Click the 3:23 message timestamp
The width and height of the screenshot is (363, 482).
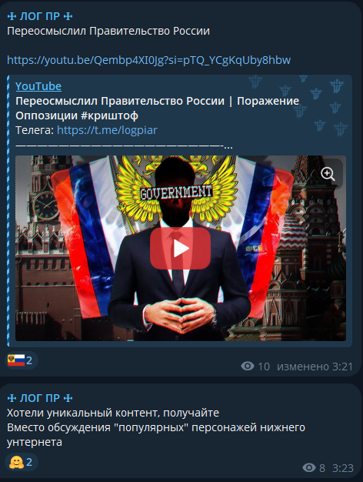[x=343, y=468]
